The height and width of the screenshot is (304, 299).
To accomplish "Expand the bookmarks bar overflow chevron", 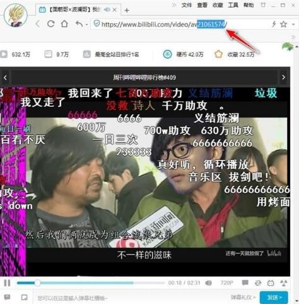I will (293, 37).
